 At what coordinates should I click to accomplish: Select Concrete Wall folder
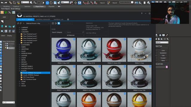point(28,43)
